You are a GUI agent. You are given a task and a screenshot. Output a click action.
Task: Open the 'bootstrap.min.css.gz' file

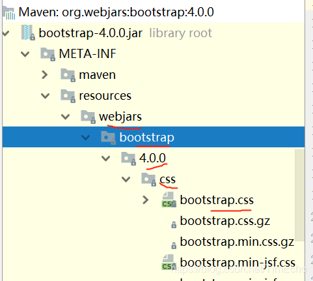click(x=237, y=243)
